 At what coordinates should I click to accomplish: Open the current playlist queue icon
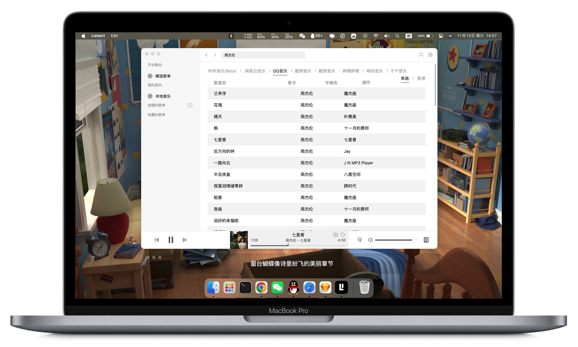(359, 240)
